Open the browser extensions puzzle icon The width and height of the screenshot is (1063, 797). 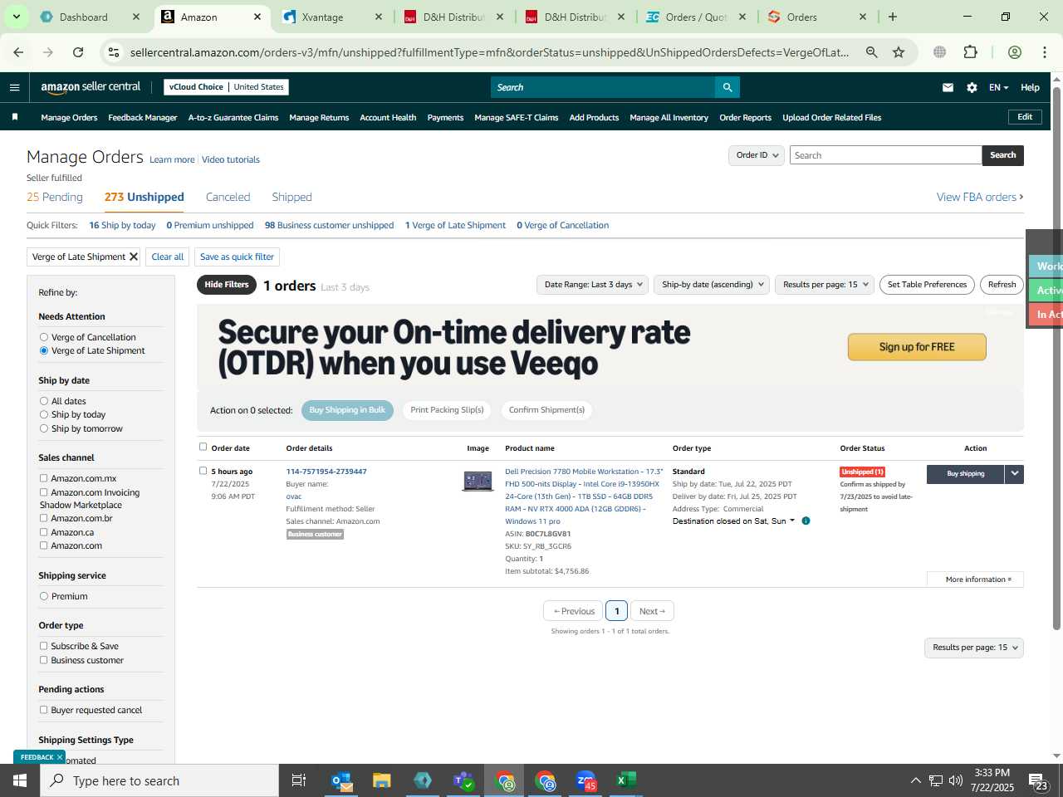[x=970, y=52]
